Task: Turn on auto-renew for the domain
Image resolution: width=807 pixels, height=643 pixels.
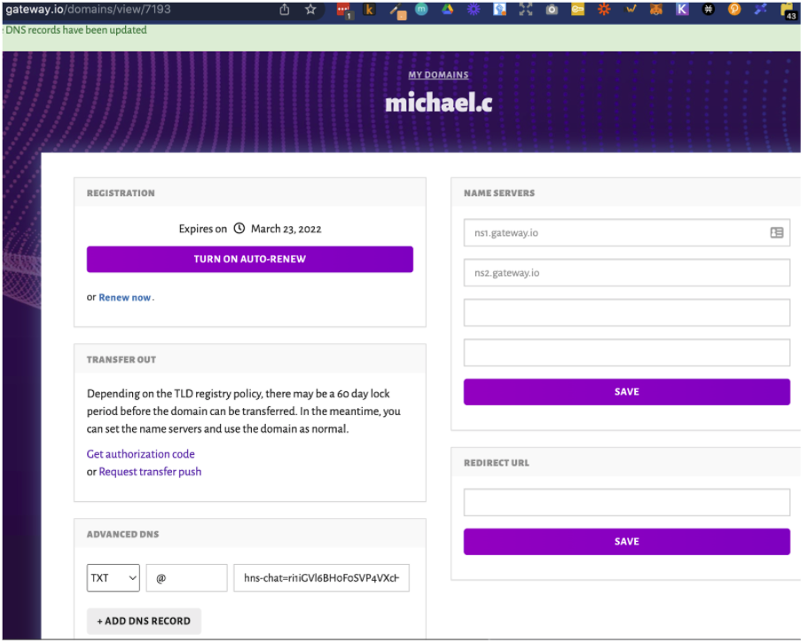Action: click(x=250, y=259)
